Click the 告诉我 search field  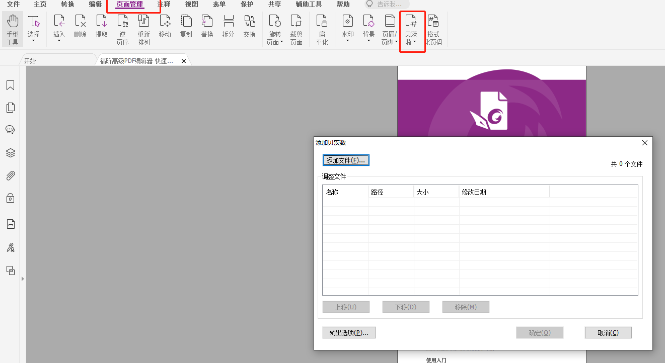(390, 5)
